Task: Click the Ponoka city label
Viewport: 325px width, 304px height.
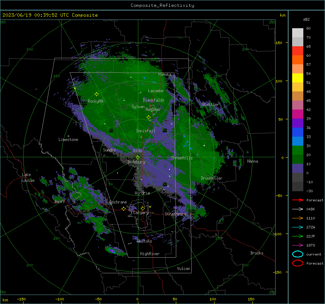Action: (x=165, y=74)
